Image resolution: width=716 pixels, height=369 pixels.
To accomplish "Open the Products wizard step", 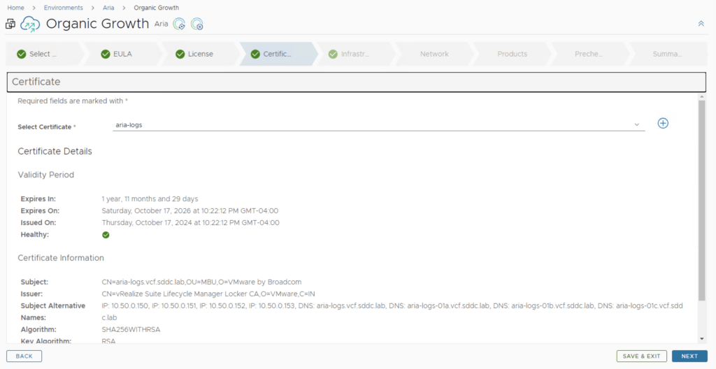I will click(512, 54).
